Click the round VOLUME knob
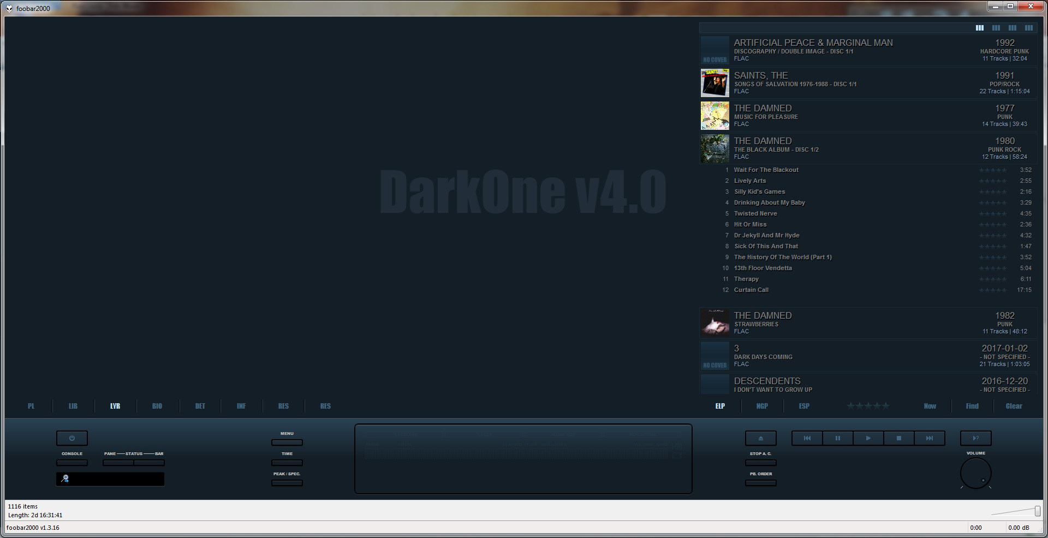This screenshot has width=1048, height=538. click(x=976, y=473)
